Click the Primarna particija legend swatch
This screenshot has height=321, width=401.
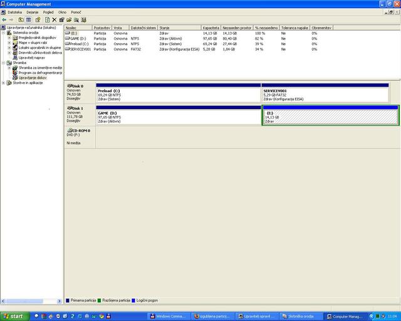pos(68,300)
